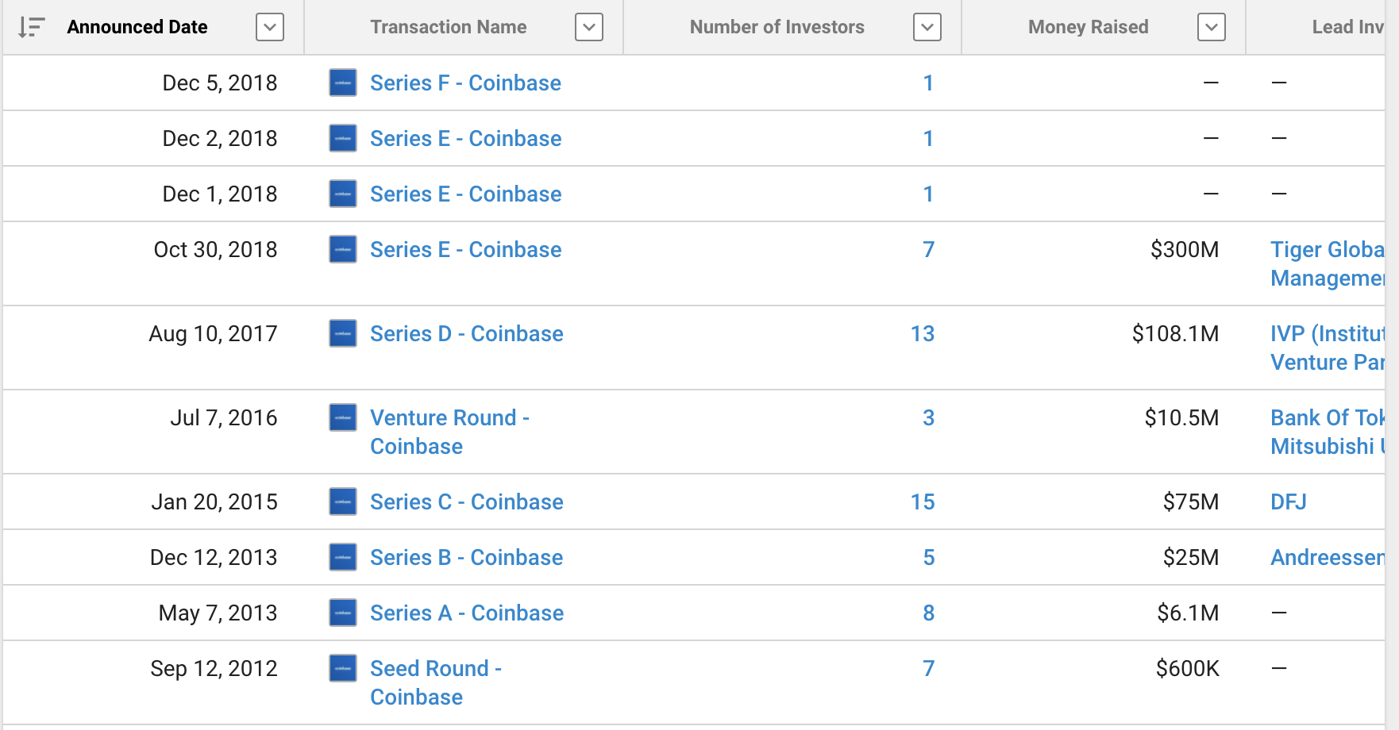This screenshot has height=730, width=1399.
Task: Click Coinbase logo in Series B row
Action: point(343,557)
